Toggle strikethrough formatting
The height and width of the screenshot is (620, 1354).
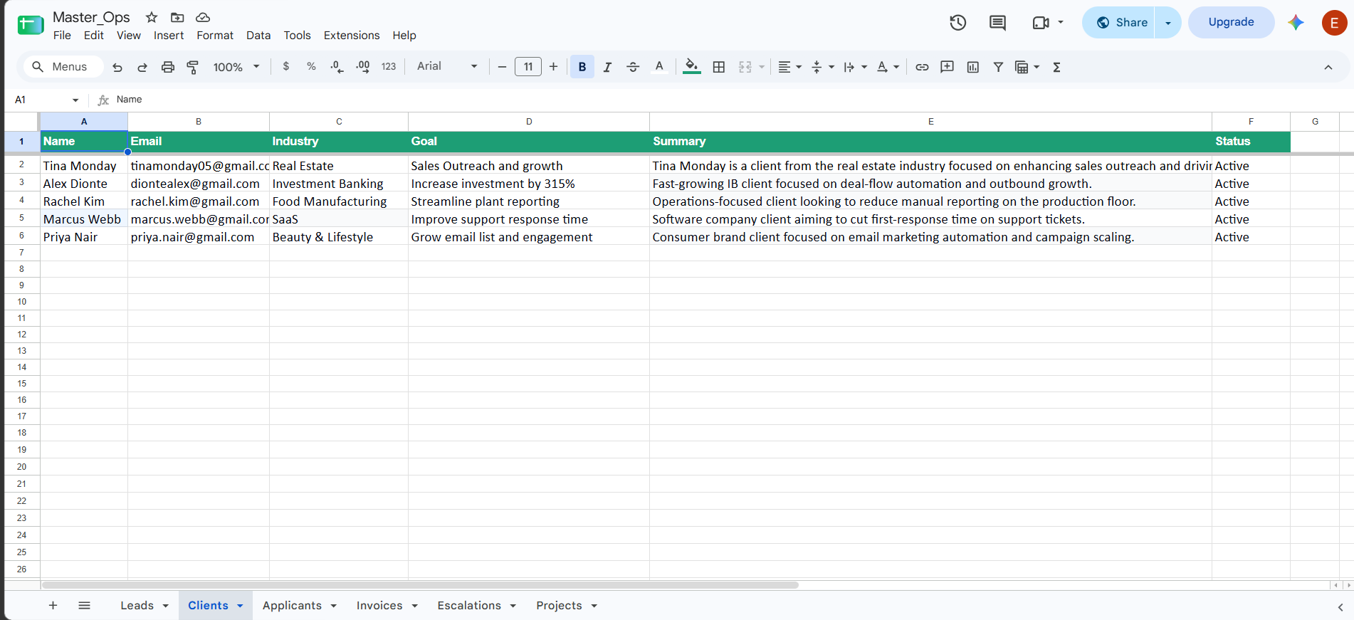coord(633,67)
